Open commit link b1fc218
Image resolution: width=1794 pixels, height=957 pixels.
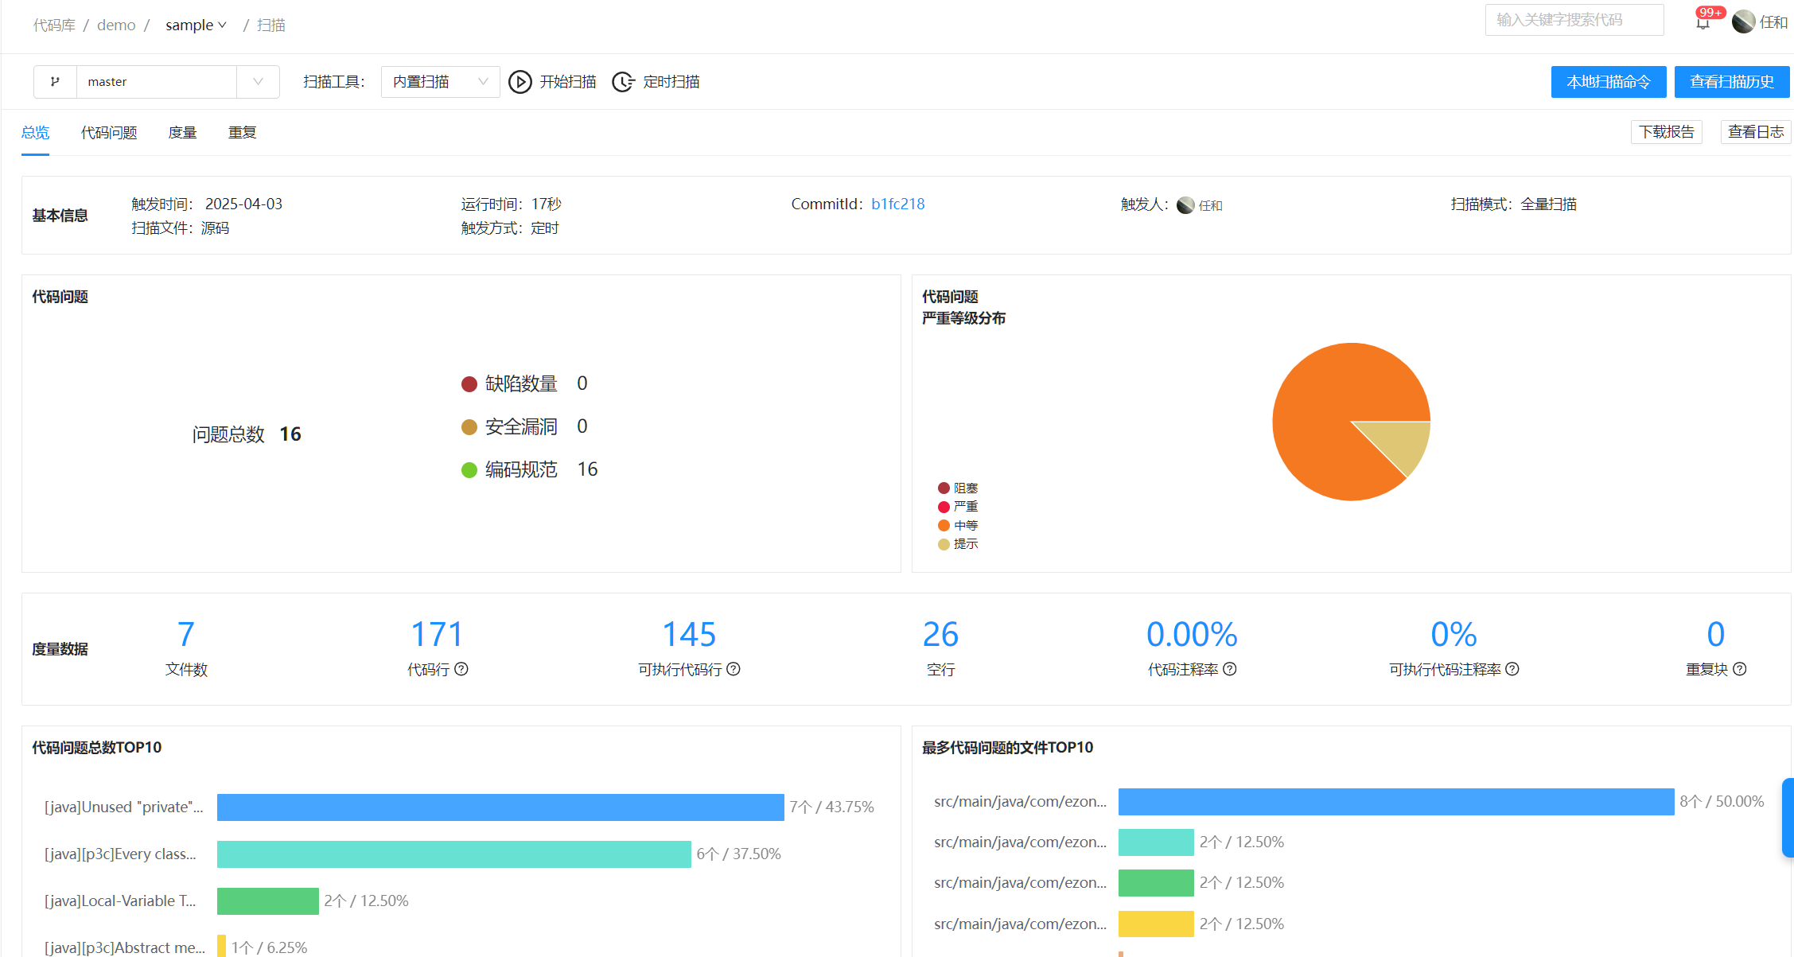[x=897, y=204]
